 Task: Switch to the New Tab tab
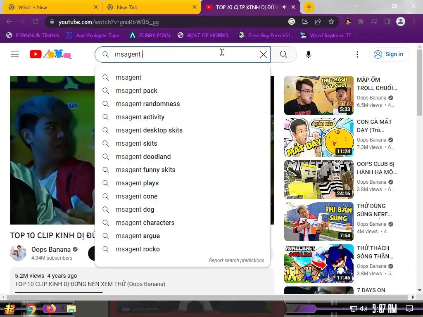[151, 7]
